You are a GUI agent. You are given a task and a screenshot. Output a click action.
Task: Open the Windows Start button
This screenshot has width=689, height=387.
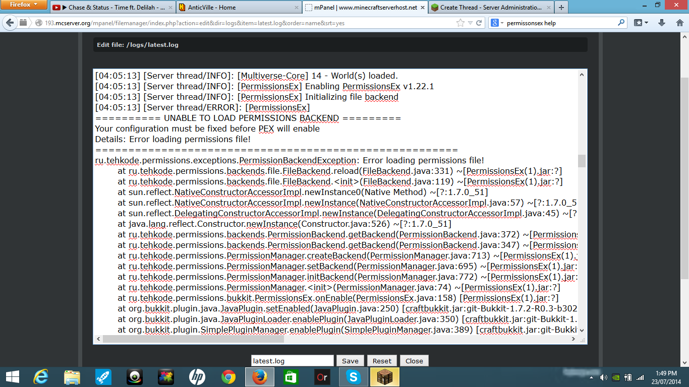click(12, 377)
